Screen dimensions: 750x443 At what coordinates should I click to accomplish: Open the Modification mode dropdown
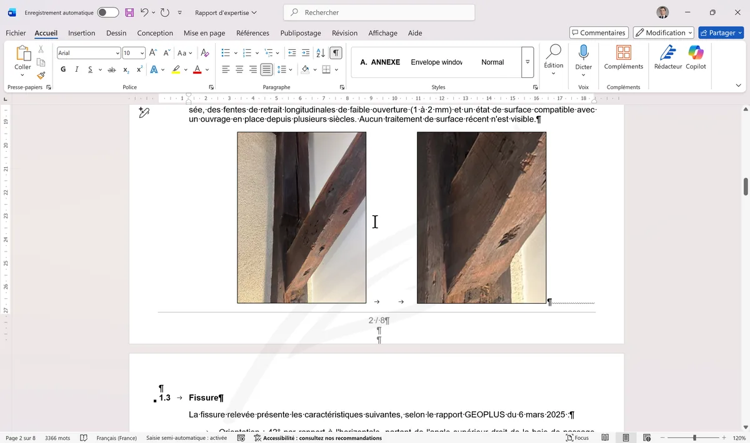(663, 32)
